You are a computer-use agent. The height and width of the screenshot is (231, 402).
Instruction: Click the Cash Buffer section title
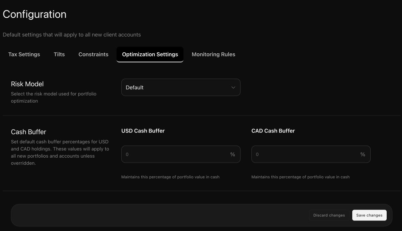pyautogui.click(x=29, y=132)
